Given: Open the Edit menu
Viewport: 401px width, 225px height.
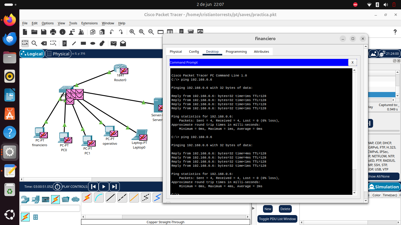Looking at the screenshot, I should tap(35, 23).
